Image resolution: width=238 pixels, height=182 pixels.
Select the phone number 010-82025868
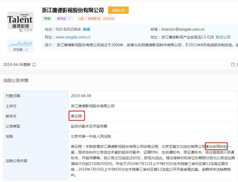[68, 29]
